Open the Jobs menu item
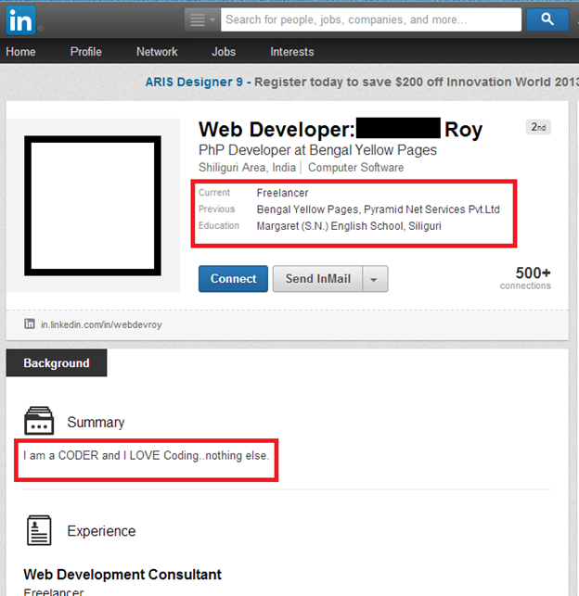The height and width of the screenshot is (596, 579). point(224,52)
